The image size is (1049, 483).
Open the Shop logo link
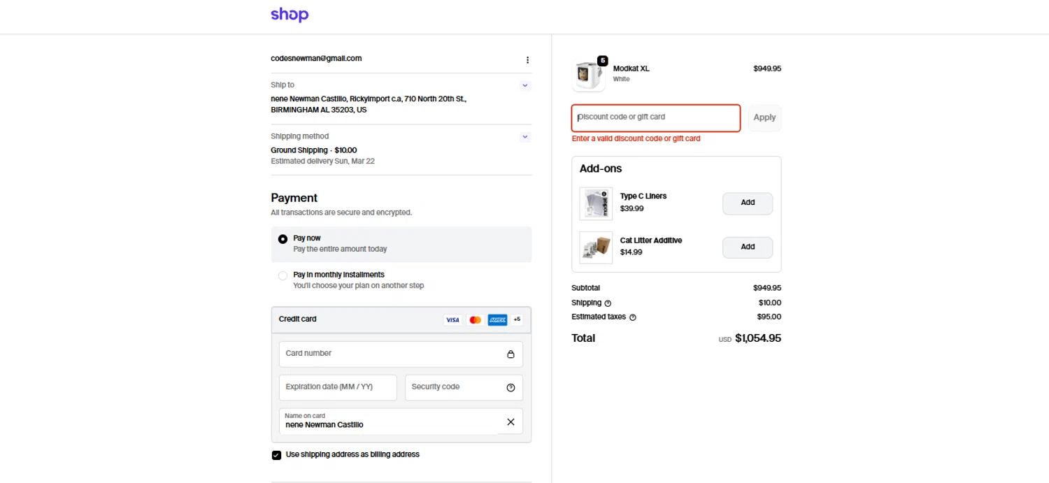[290, 15]
